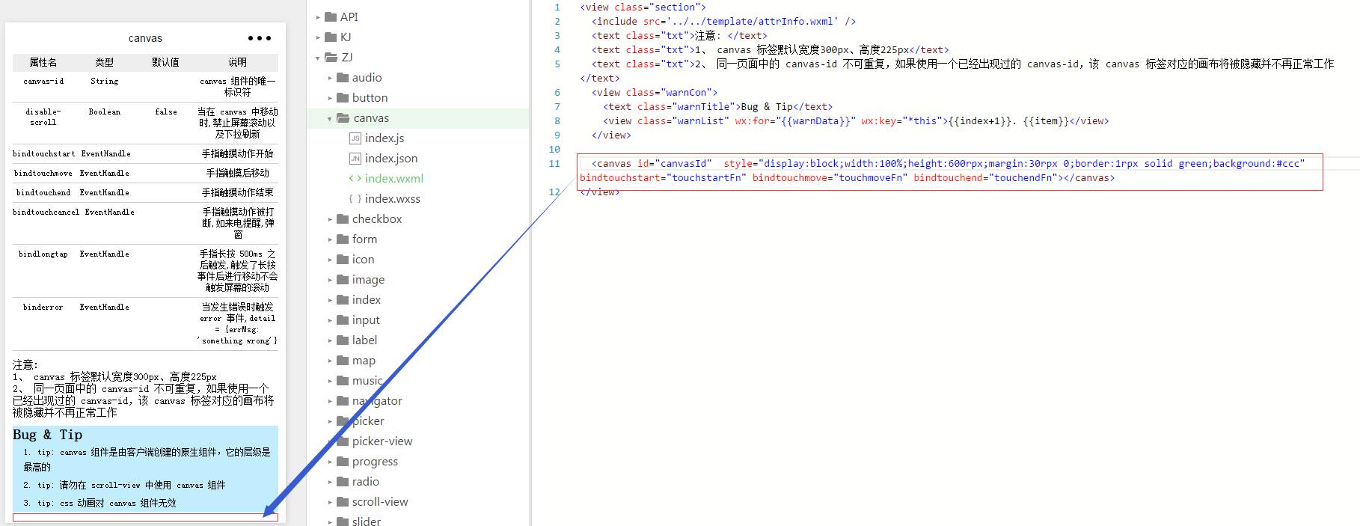Collapse the ZJ folder arrow
1360x526 pixels.
point(318,57)
